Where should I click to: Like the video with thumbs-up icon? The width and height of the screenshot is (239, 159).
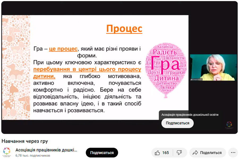coord(157,153)
